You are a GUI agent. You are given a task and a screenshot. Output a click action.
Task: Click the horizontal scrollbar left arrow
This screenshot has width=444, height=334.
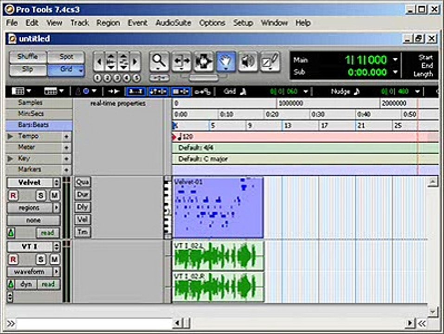pyautogui.click(x=177, y=323)
